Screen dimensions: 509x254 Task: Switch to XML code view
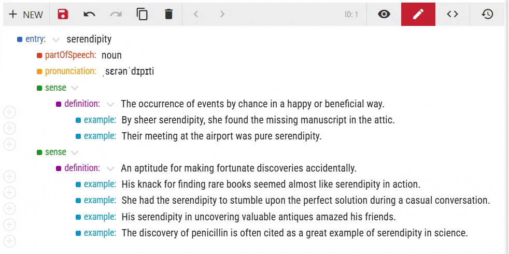[x=453, y=14]
